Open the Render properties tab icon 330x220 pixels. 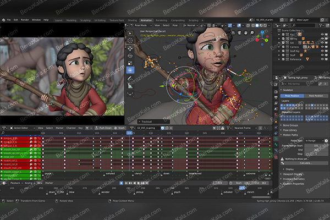point(276,92)
